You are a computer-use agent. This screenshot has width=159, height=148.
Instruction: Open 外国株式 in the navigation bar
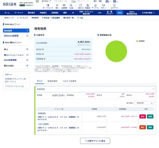coord(43,13)
